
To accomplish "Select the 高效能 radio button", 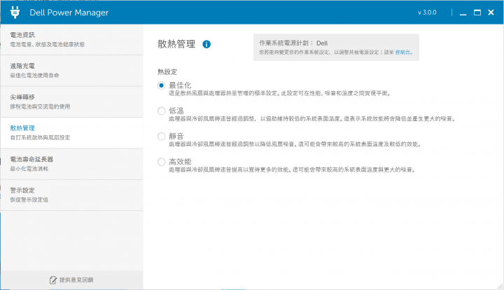I will tap(162, 162).
